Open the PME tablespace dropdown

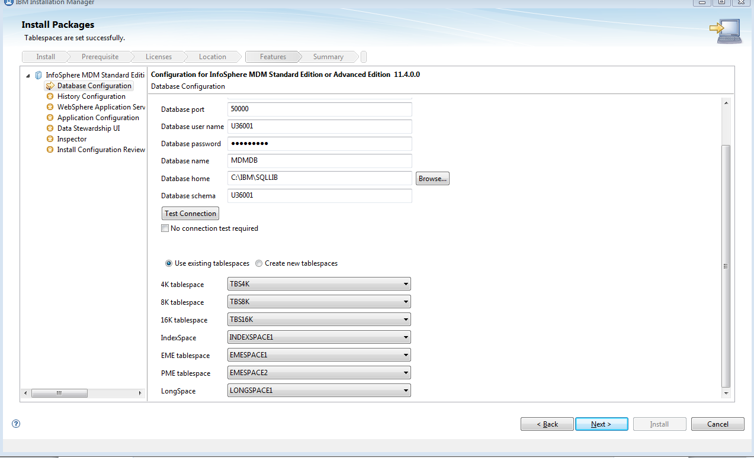tap(319, 373)
